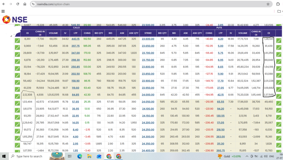Bookmark this page with the star icon

pos(268,4)
